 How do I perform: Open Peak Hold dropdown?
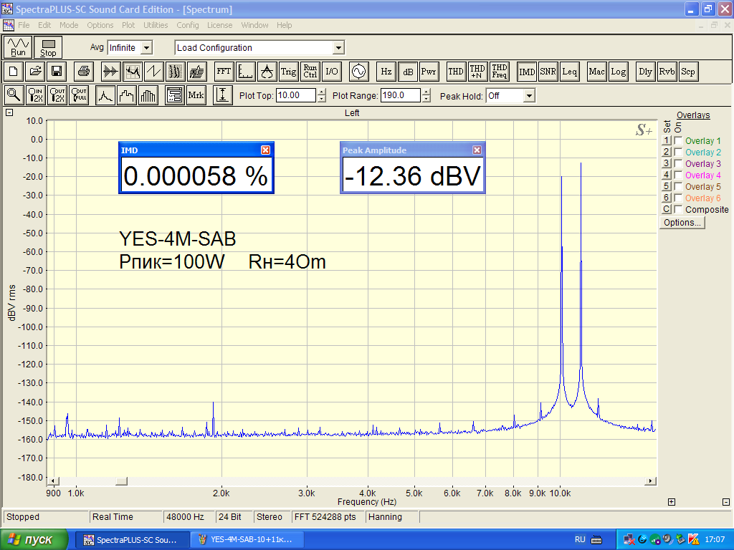point(529,96)
